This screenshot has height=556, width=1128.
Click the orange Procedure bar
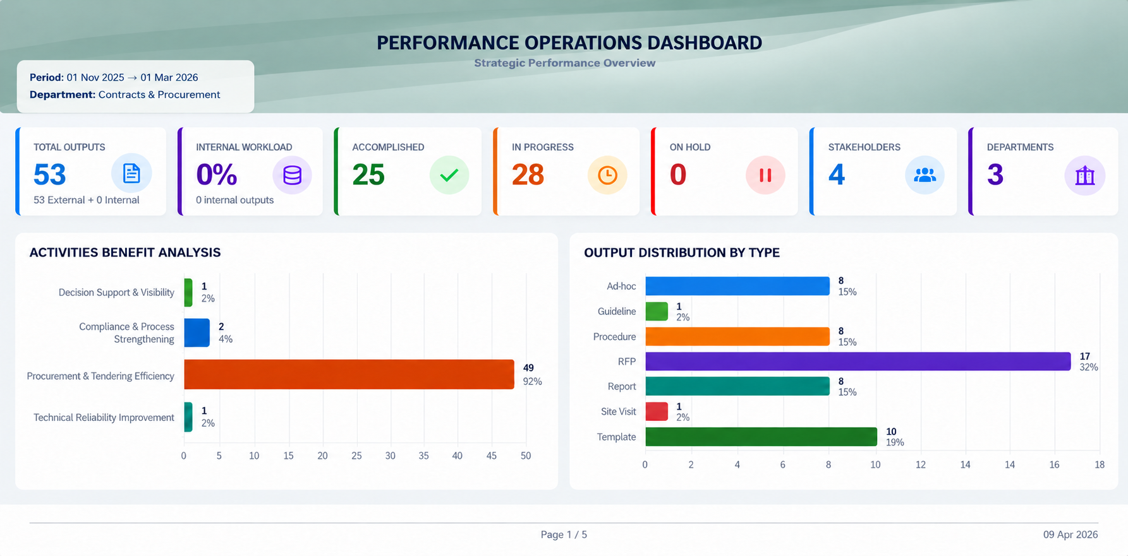[x=737, y=336]
